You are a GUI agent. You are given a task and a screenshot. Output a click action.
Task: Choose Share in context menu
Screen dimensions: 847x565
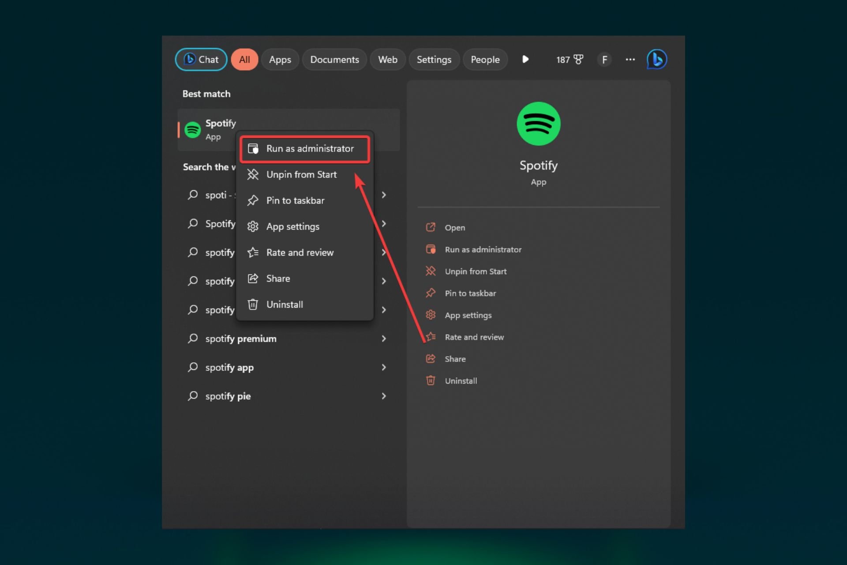click(x=305, y=279)
